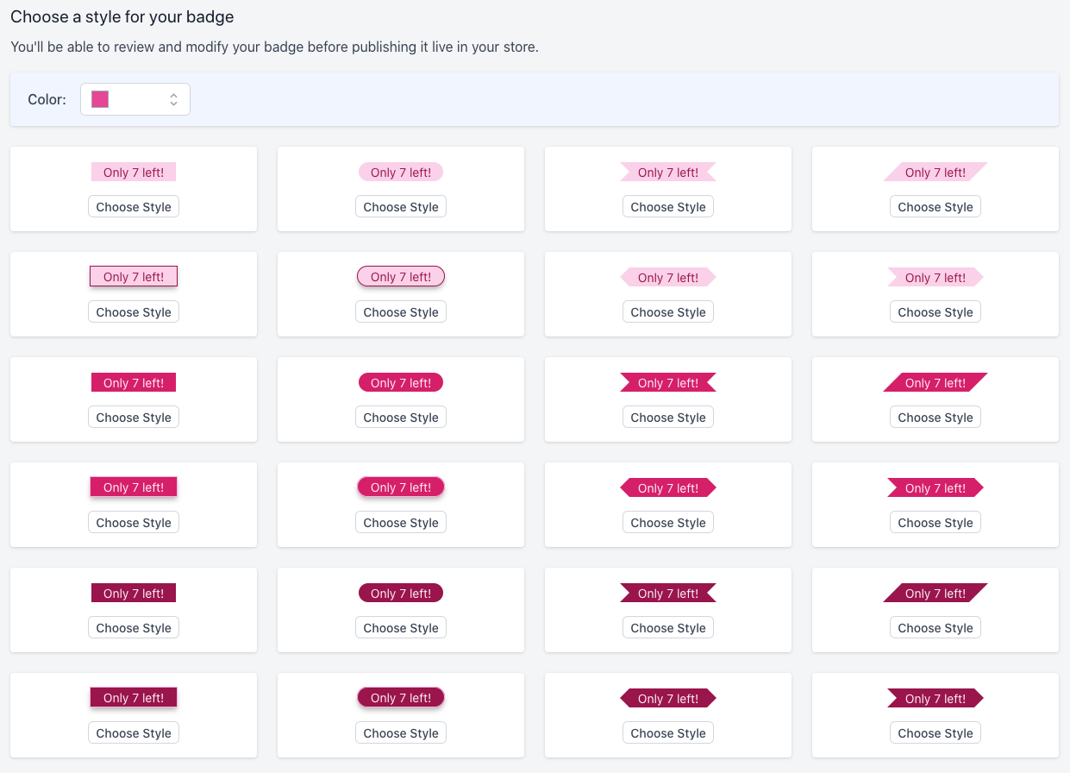This screenshot has width=1070, height=773.
Task: Choose Style for dark maroon right-pointing arrow badge
Action: 935,733
